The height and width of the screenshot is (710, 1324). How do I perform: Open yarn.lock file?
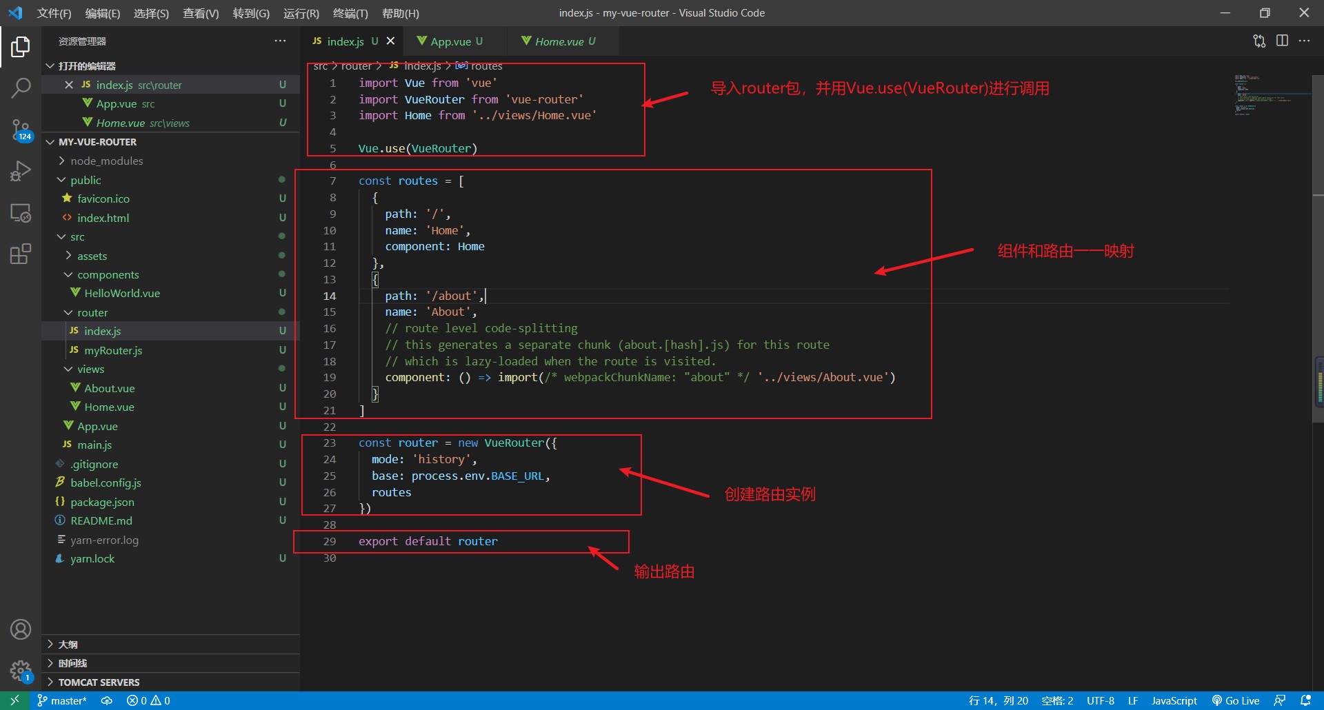(170, 558)
